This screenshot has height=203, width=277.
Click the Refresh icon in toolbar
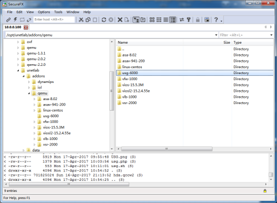point(104,19)
